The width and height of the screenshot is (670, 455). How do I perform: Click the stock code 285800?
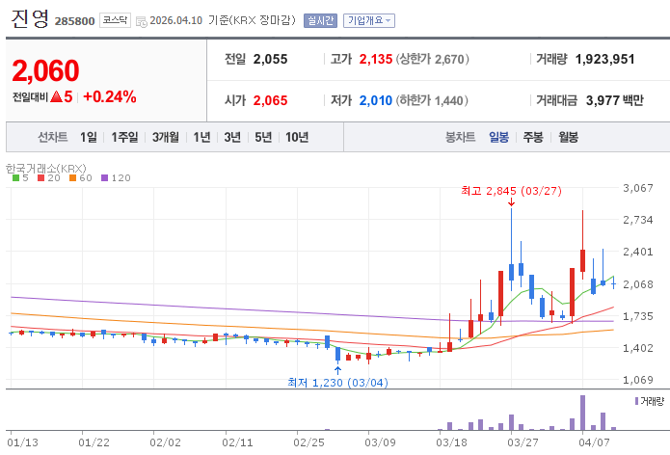75,21
